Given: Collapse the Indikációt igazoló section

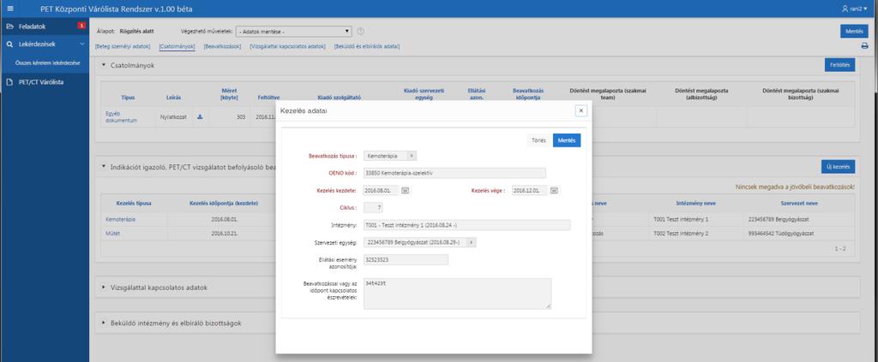Looking at the screenshot, I should [104, 166].
